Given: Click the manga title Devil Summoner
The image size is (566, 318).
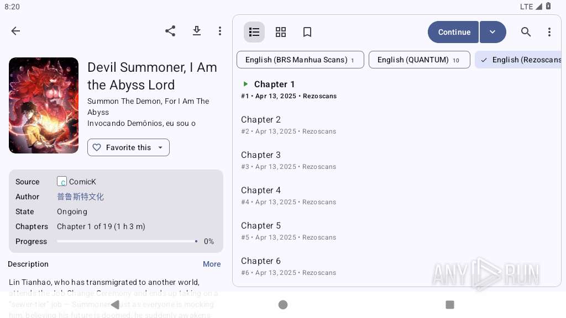Looking at the screenshot, I should pos(153,76).
